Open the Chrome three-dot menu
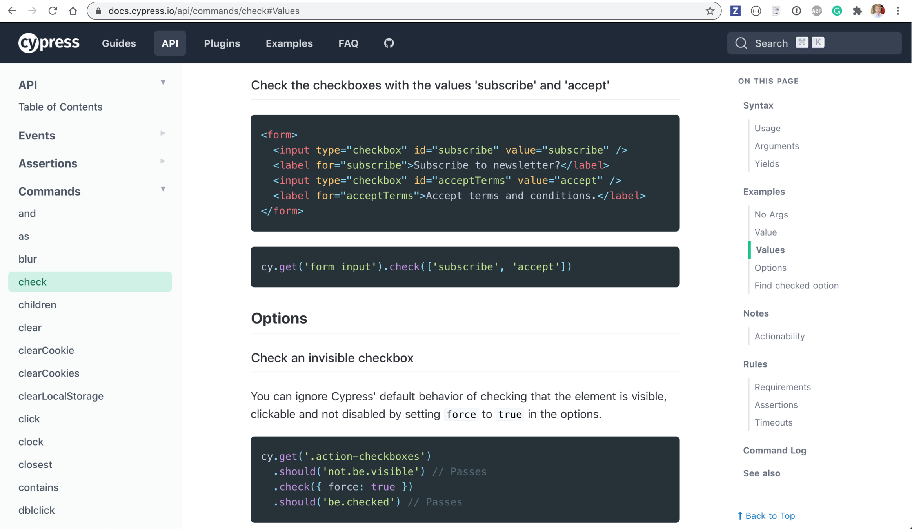The image size is (912, 529). click(898, 11)
